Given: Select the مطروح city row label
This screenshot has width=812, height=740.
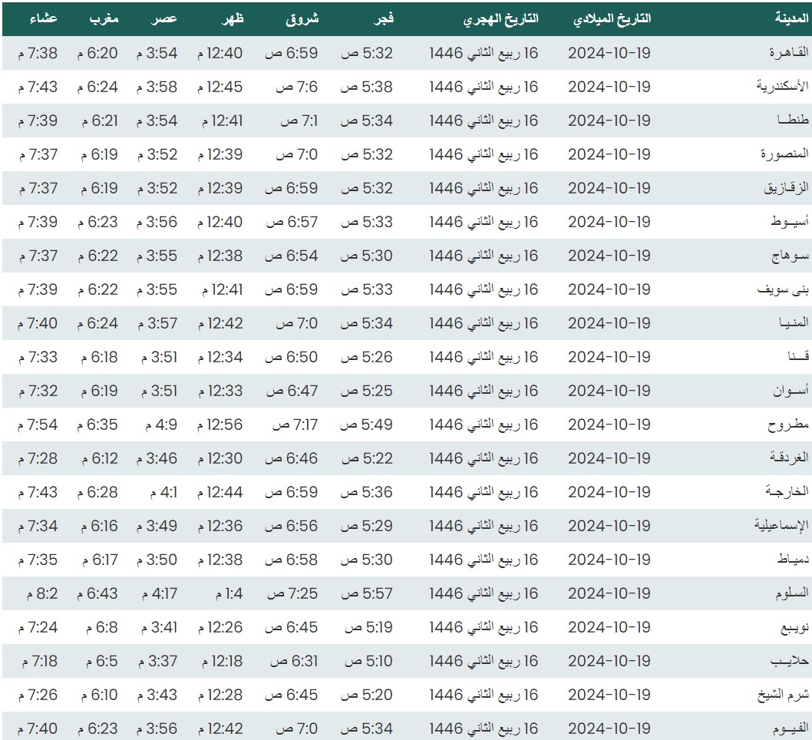Looking at the screenshot, I should (x=789, y=425).
